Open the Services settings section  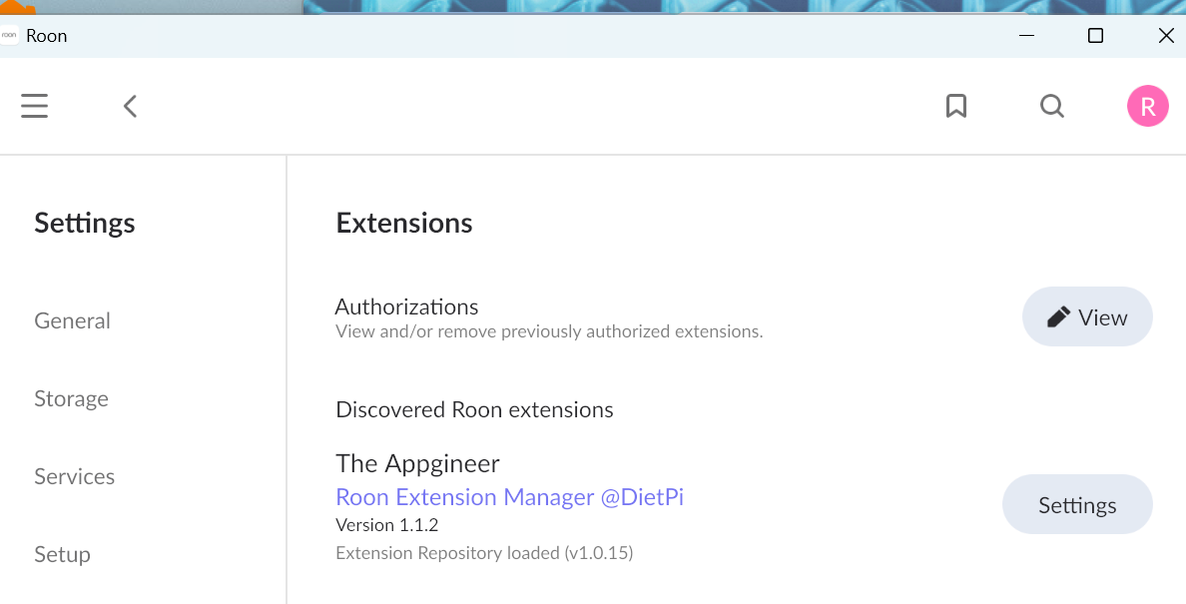pyautogui.click(x=74, y=476)
